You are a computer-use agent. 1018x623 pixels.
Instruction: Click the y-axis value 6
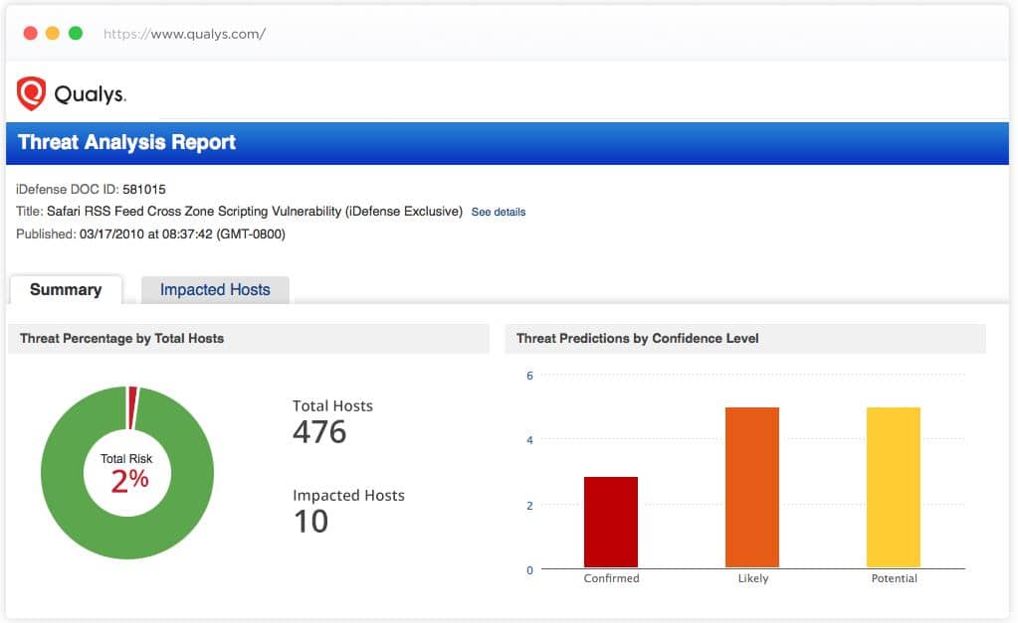[x=529, y=376]
